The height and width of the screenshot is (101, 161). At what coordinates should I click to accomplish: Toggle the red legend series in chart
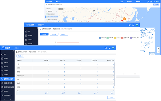[x=125, y=38]
